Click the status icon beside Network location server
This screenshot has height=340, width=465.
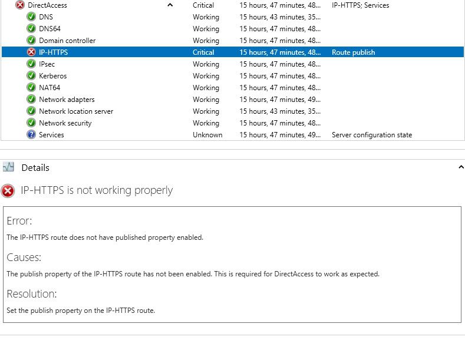(31, 111)
